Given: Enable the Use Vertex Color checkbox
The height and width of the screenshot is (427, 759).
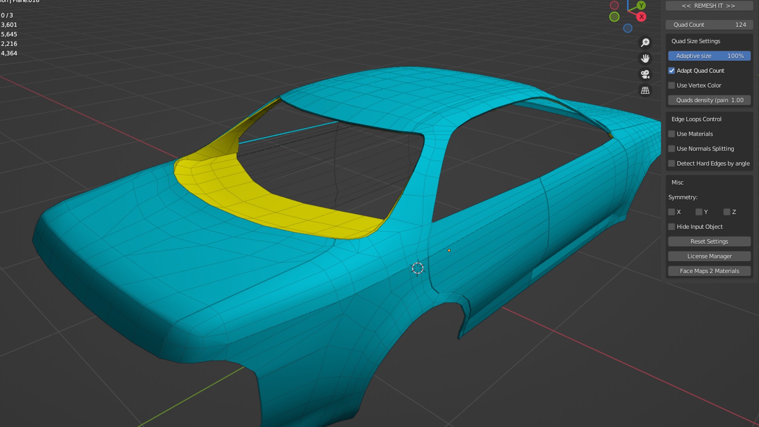Looking at the screenshot, I should click(672, 85).
